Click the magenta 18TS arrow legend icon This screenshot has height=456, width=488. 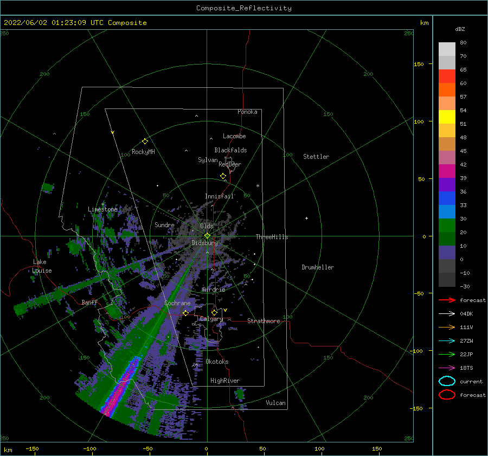[x=447, y=368]
